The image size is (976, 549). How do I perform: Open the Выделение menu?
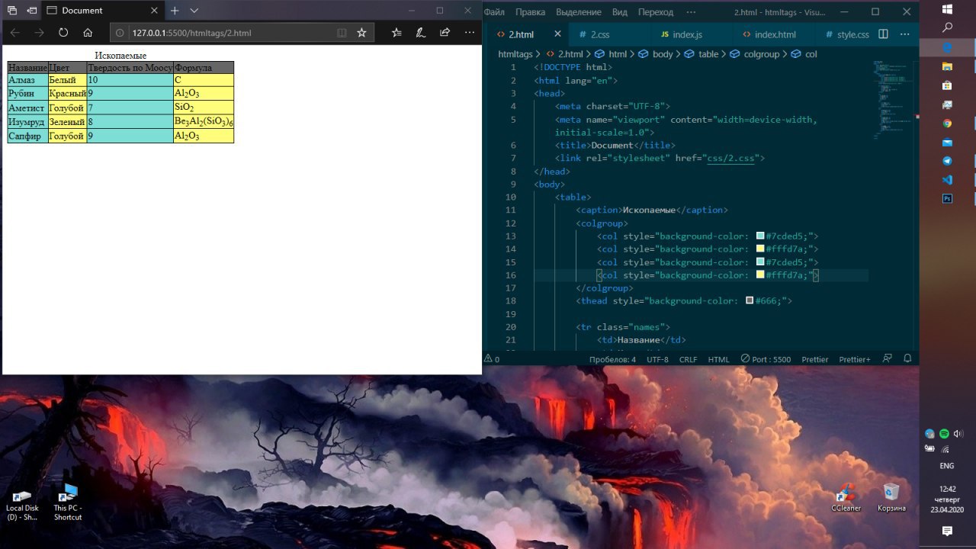pyautogui.click(x=579, y=12)
